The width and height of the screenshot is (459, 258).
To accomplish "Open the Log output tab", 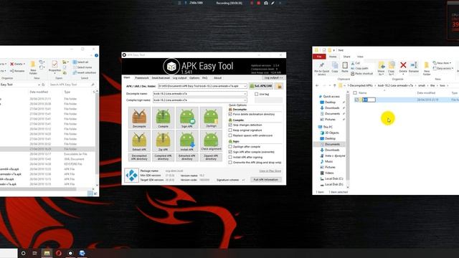I will [x=179, y=78].
